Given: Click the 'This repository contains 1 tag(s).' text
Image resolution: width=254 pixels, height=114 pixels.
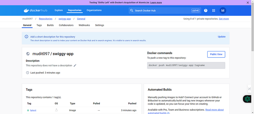Looking at the screenshot, I should 44,97.
